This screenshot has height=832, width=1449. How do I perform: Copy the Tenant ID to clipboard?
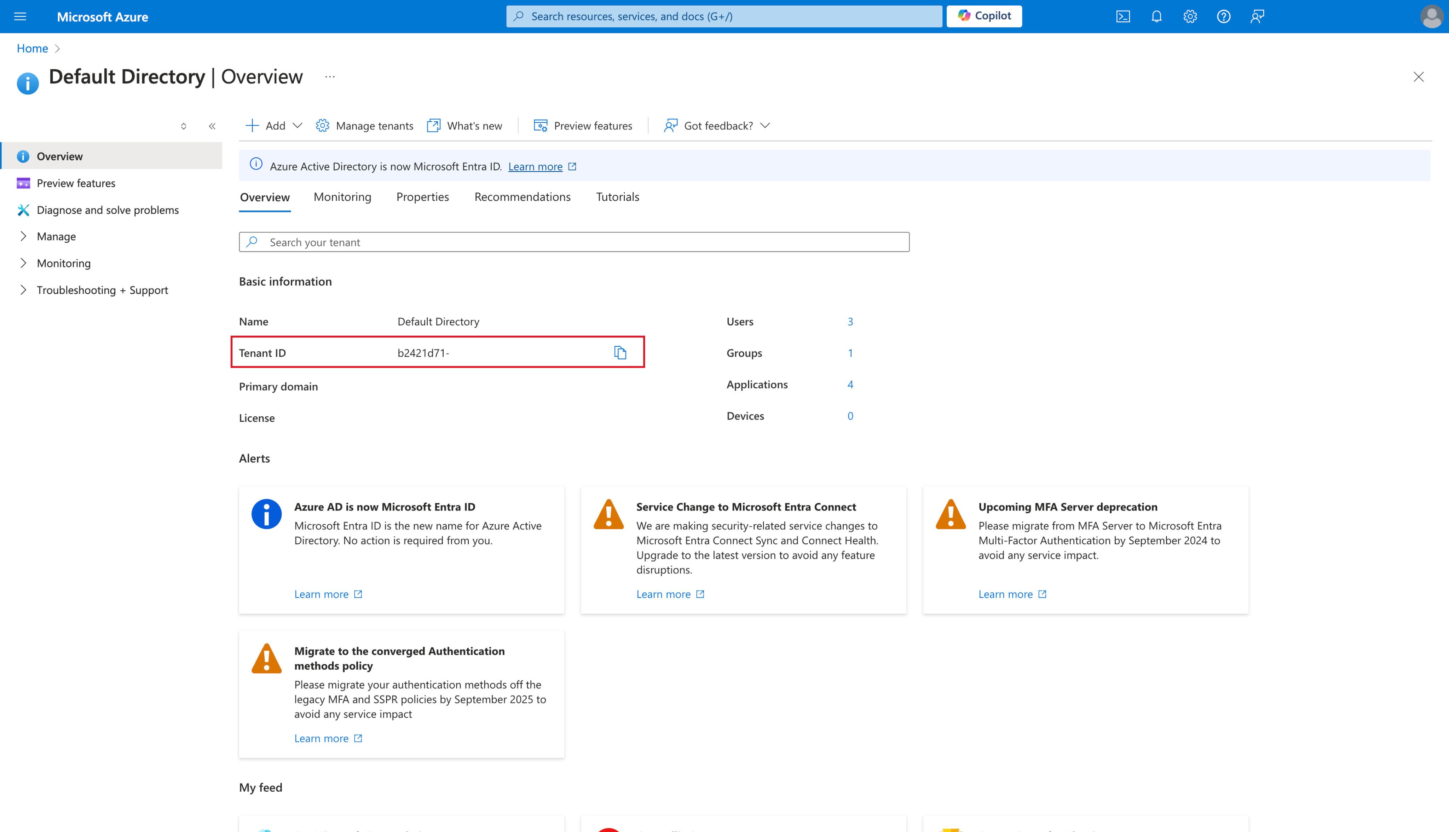pyautogui.click(x=620, y=353)
